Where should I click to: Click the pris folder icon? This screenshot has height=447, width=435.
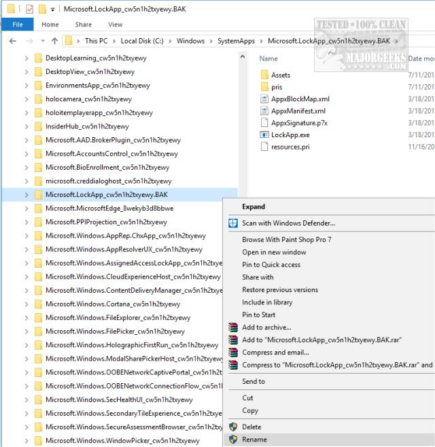click(264, 87)
